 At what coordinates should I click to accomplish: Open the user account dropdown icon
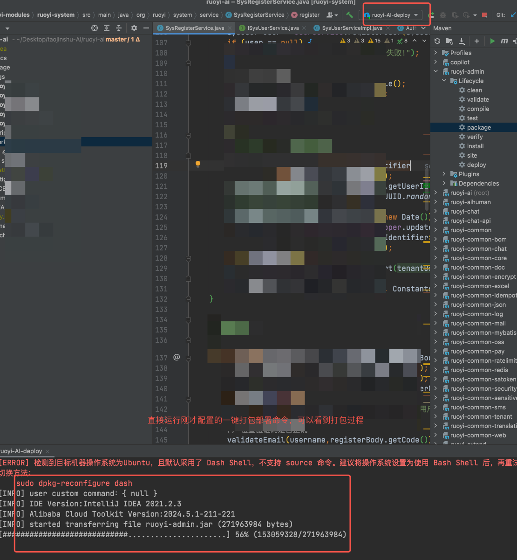333,15
